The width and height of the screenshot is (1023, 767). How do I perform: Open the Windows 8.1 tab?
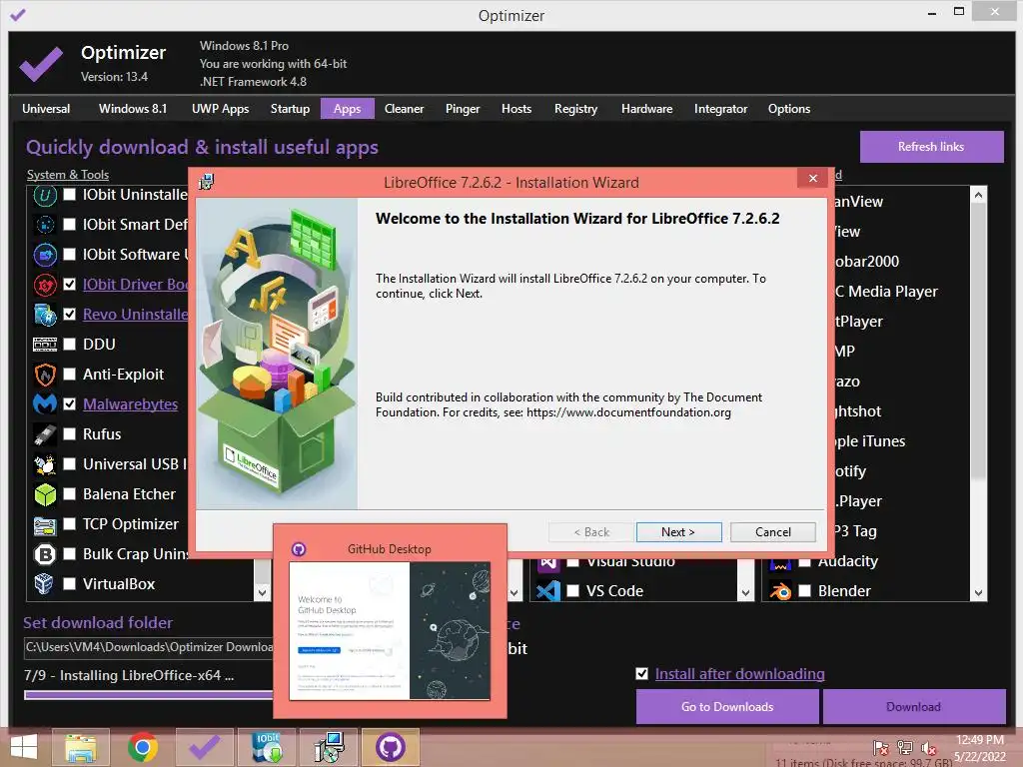coord(133,109)
